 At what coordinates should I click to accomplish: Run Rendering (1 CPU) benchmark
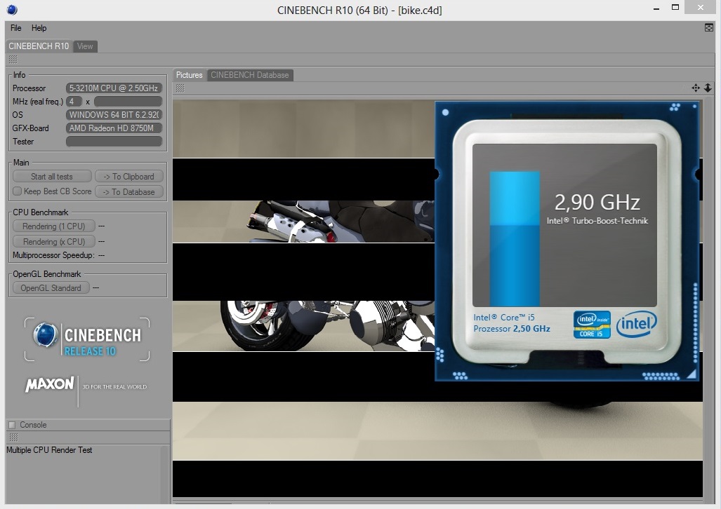point(54,226)
